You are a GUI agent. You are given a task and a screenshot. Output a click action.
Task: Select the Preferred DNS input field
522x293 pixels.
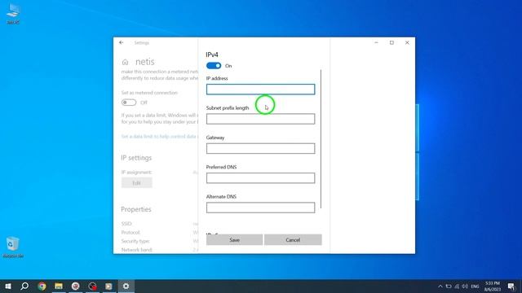[260, 178]
